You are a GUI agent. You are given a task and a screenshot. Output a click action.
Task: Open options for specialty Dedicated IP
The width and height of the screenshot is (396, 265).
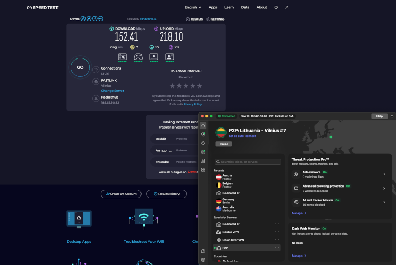click(x=277, y=224)
